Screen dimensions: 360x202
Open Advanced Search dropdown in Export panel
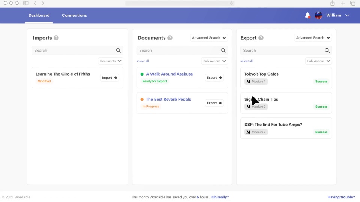[313, 38]
